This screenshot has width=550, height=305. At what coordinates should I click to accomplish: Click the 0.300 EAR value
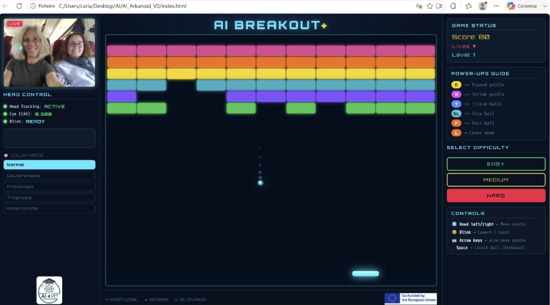tap(43, 114)
